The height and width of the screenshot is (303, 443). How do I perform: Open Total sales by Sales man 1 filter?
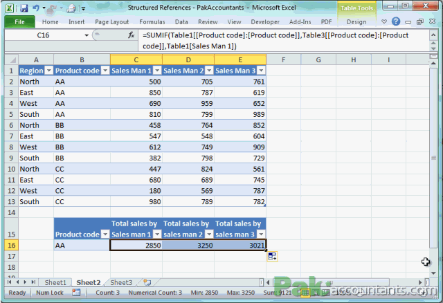pos(157,235)
